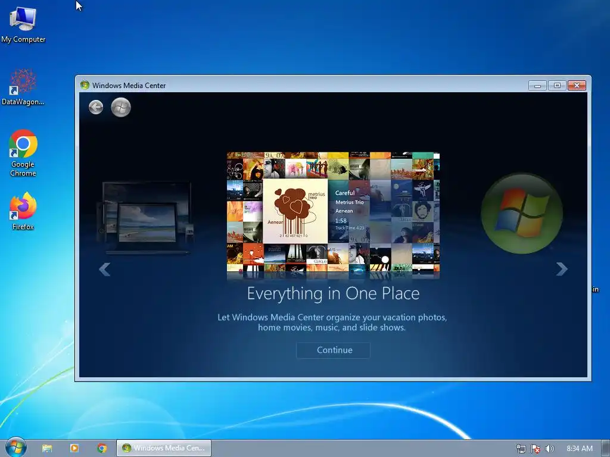
Task: Launch Firefox from desktop icon
Action: tap(23, 211)
